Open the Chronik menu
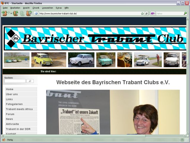The image size is (190, 143). point(36,8)
